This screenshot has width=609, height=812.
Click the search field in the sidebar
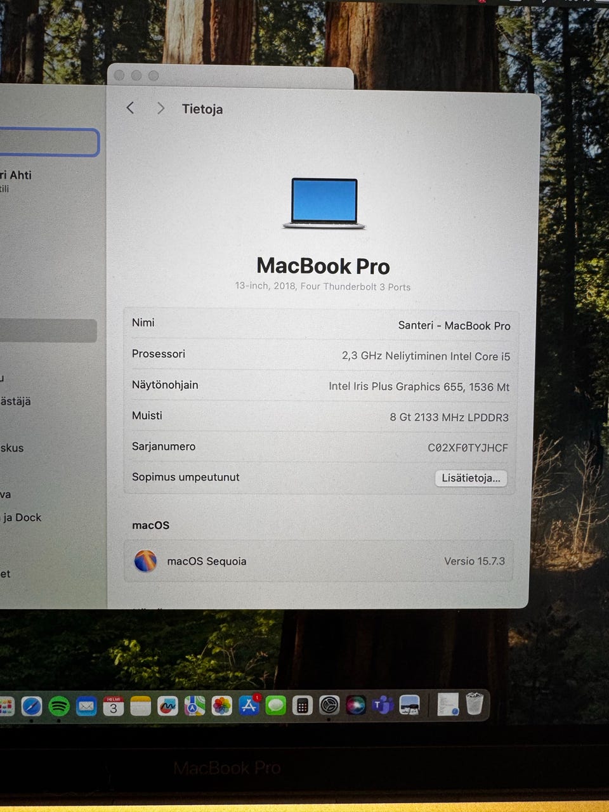click(x=49, y=142)
